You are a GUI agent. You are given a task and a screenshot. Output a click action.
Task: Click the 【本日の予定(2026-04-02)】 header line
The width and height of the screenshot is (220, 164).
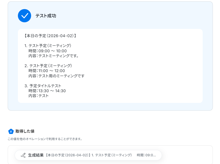(x=50, y=36)
